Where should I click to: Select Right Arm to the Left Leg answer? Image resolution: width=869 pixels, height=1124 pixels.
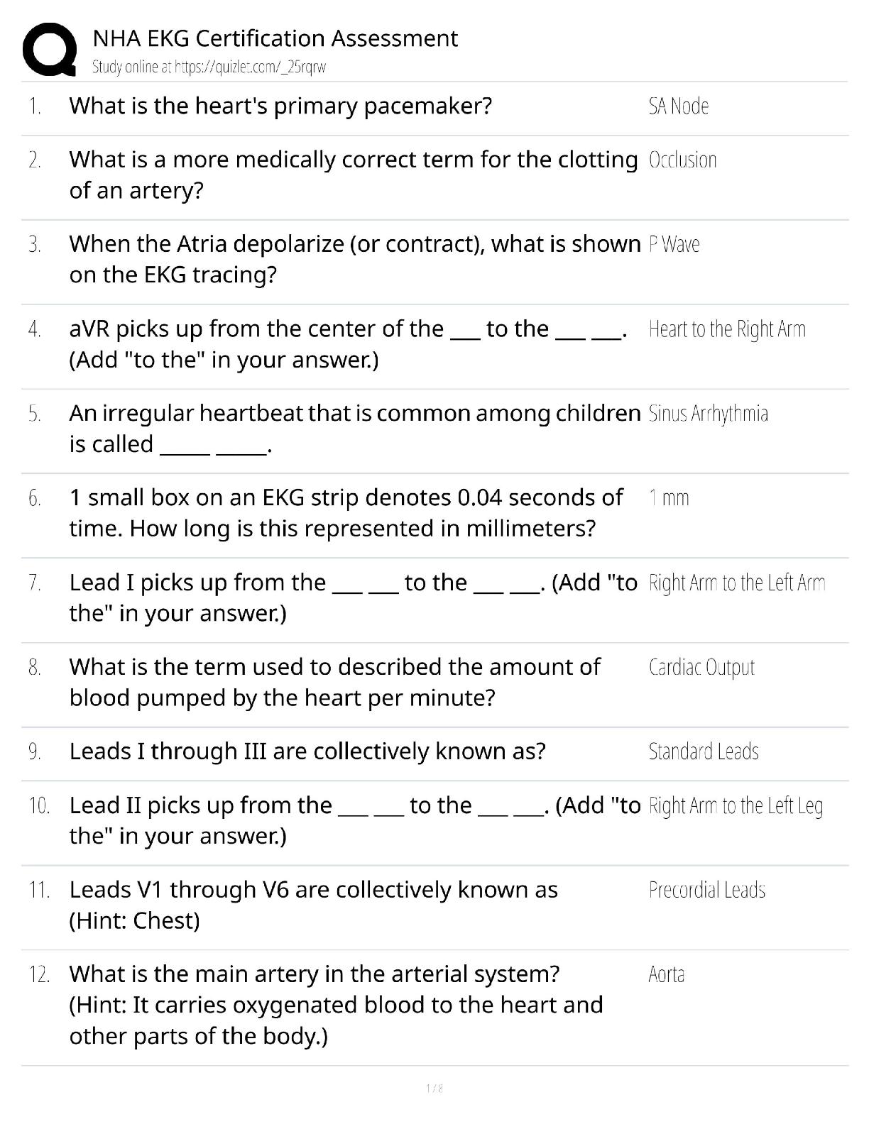736,806
